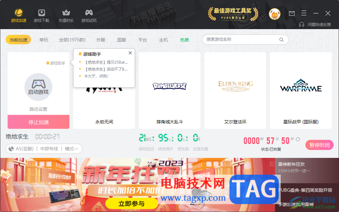Image resolution: width=339 pixels, height=212 pixels.
Task: Click the 停止加速 button
Action: point(38,122)
